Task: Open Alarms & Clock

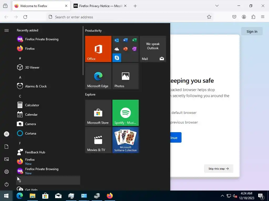Action: point(48,86)
